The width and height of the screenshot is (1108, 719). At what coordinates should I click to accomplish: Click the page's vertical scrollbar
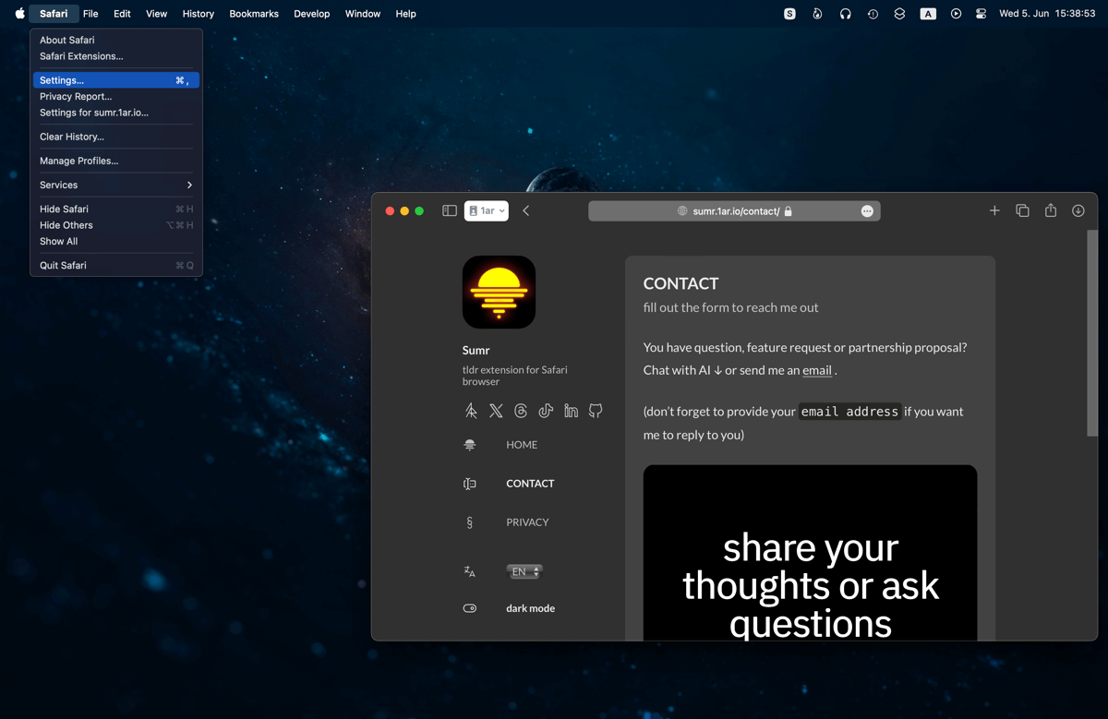pos(1092,332)
